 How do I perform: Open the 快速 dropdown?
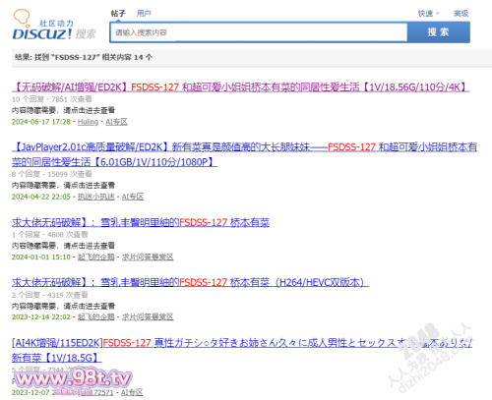428,14
